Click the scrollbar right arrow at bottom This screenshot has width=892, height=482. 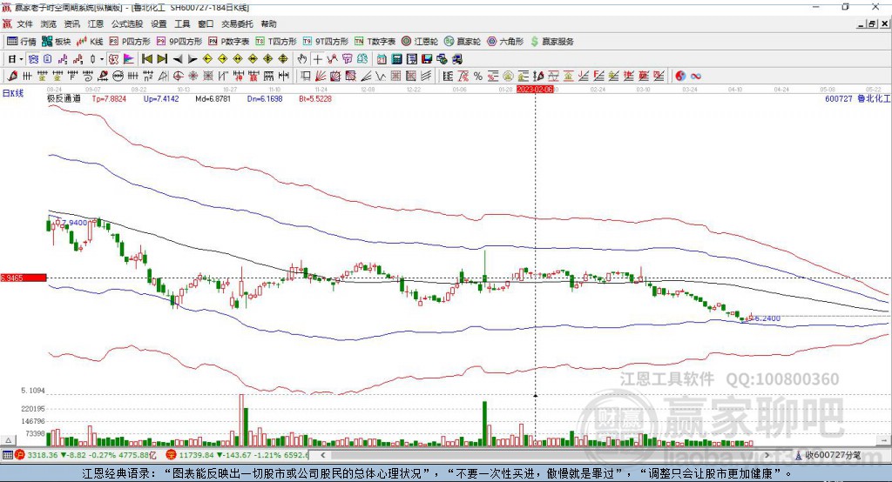click(767, 455)
